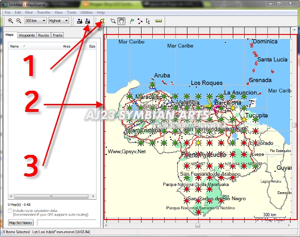Click the Lat/Lon WGS 84 status text
300x237 pixels.
(x=61, y=232)
